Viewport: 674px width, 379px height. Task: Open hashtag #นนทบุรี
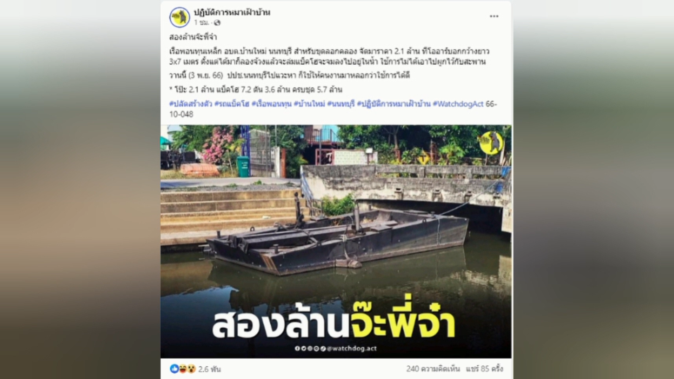(x=341, y=104)
